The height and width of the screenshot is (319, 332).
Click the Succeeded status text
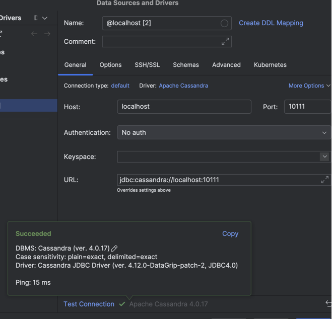[33, 233]
